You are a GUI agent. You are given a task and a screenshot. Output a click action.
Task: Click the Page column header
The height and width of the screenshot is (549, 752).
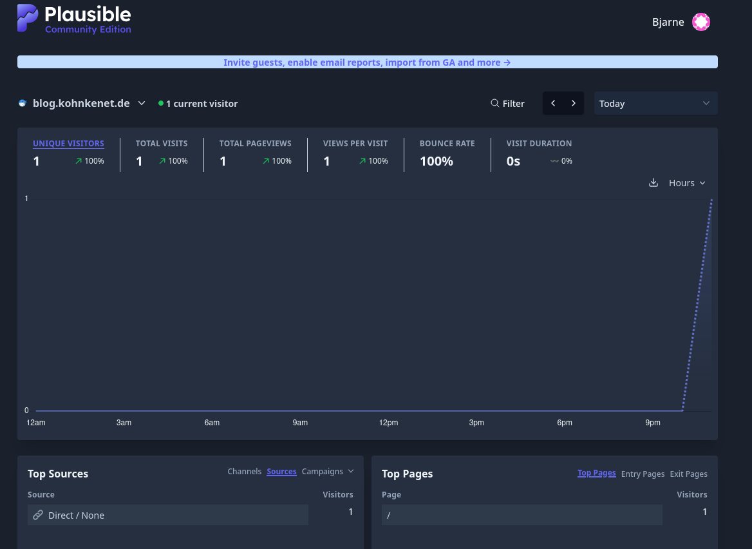pos(391,495)
